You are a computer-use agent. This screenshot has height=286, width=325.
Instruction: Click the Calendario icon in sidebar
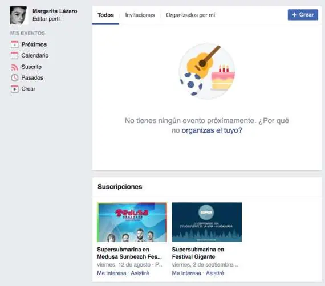coord(14,55)
